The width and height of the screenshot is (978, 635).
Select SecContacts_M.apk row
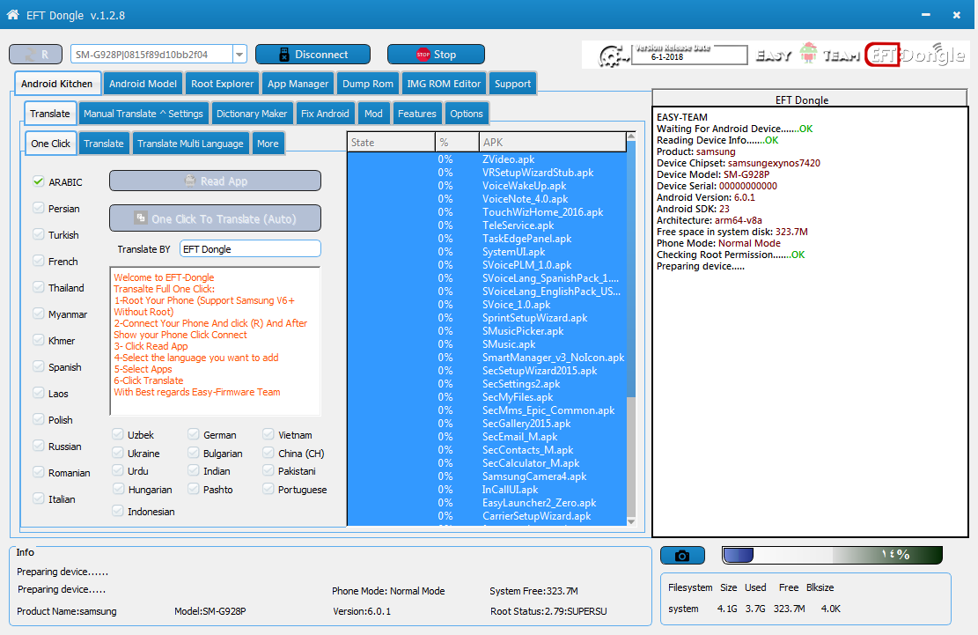(x=487, y=450)
